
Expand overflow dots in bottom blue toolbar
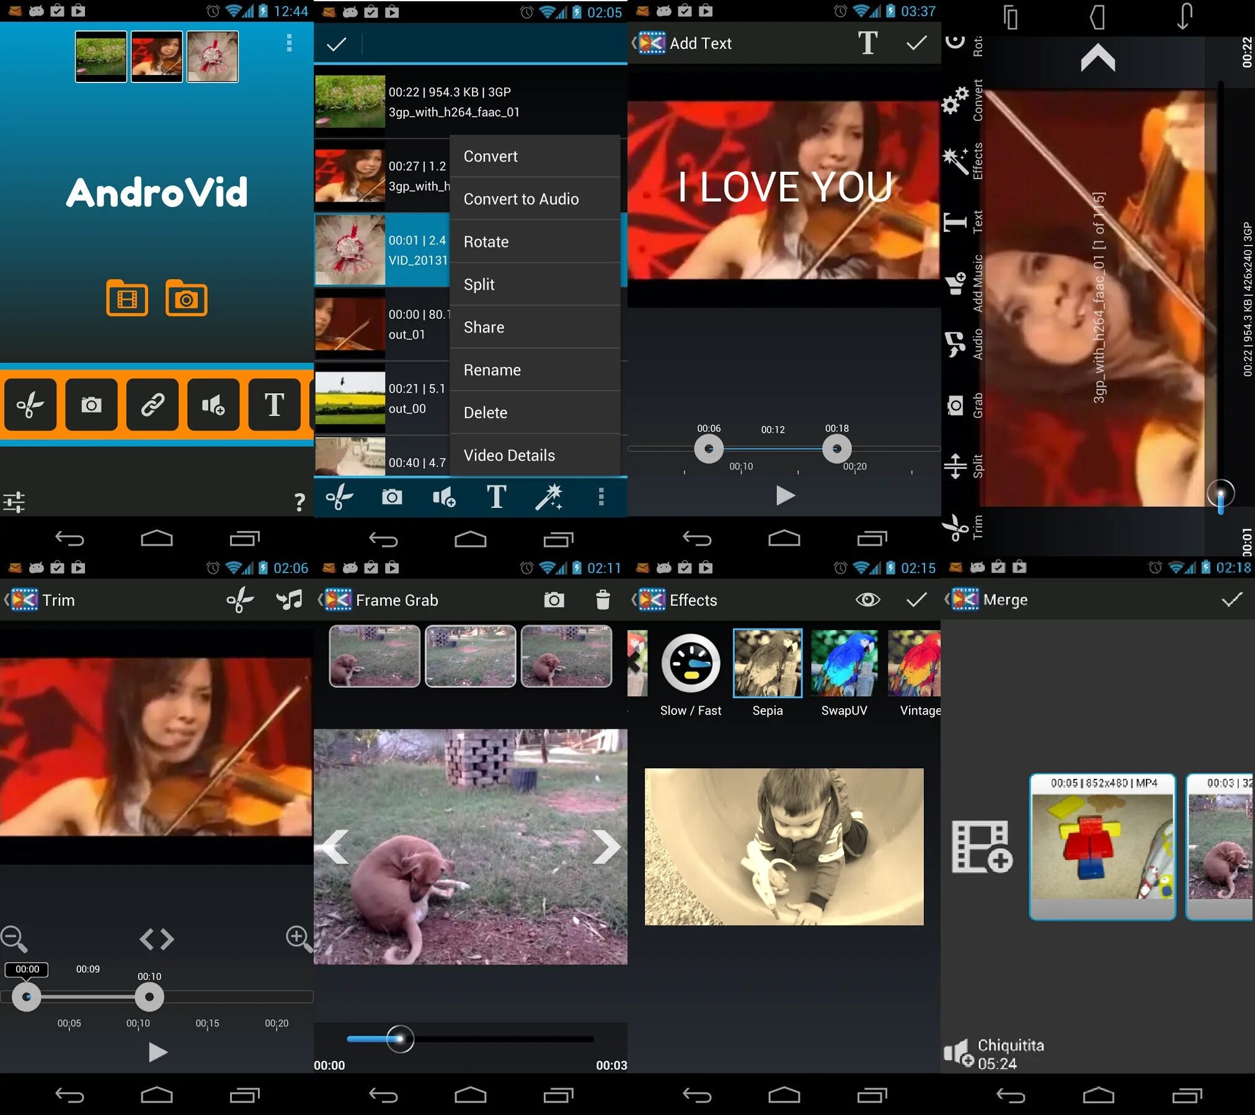(x=601, y=497)
